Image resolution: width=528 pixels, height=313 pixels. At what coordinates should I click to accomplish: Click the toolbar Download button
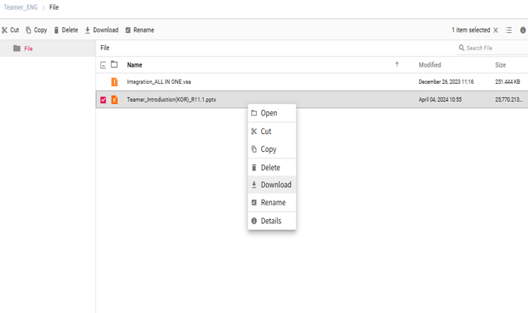point(102,30)
